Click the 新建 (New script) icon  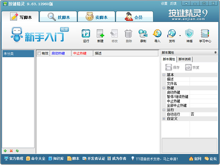(100, 34)
